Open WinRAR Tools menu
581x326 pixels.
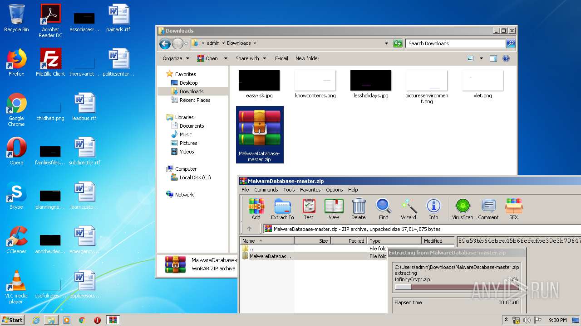[x=289, y=190]
